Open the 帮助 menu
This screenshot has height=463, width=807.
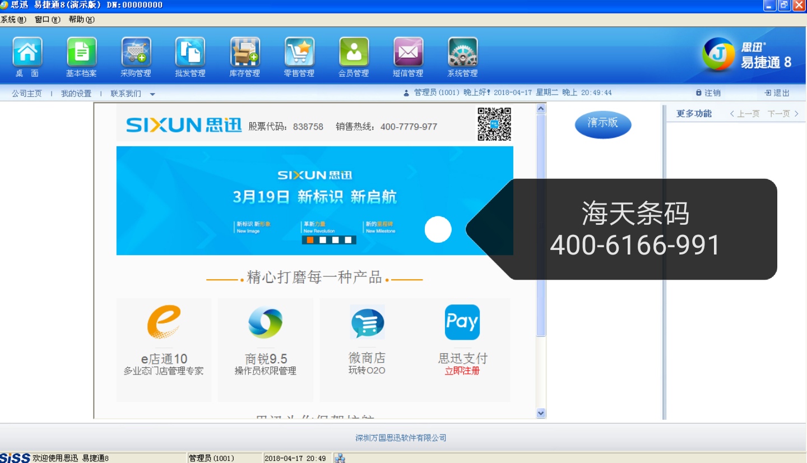(81, 20)
